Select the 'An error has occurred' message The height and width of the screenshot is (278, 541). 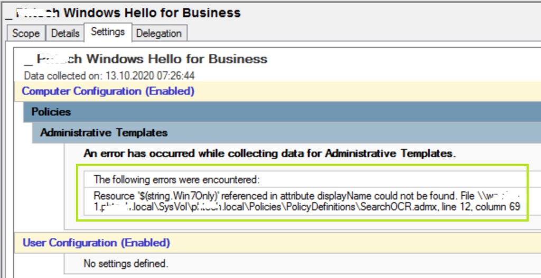[x=269, y=154]
